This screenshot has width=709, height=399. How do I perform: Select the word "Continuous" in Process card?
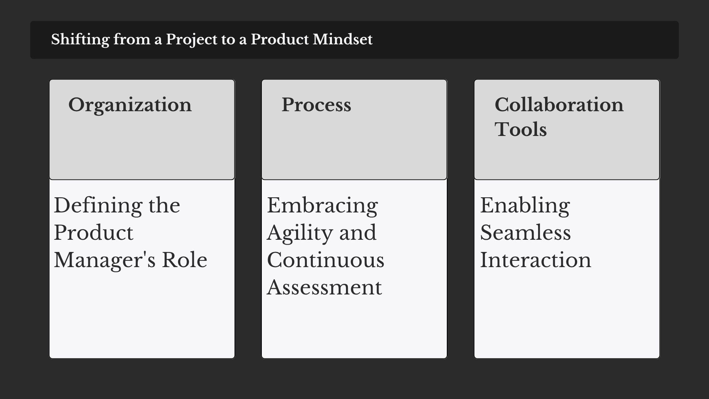click(326, 260)
